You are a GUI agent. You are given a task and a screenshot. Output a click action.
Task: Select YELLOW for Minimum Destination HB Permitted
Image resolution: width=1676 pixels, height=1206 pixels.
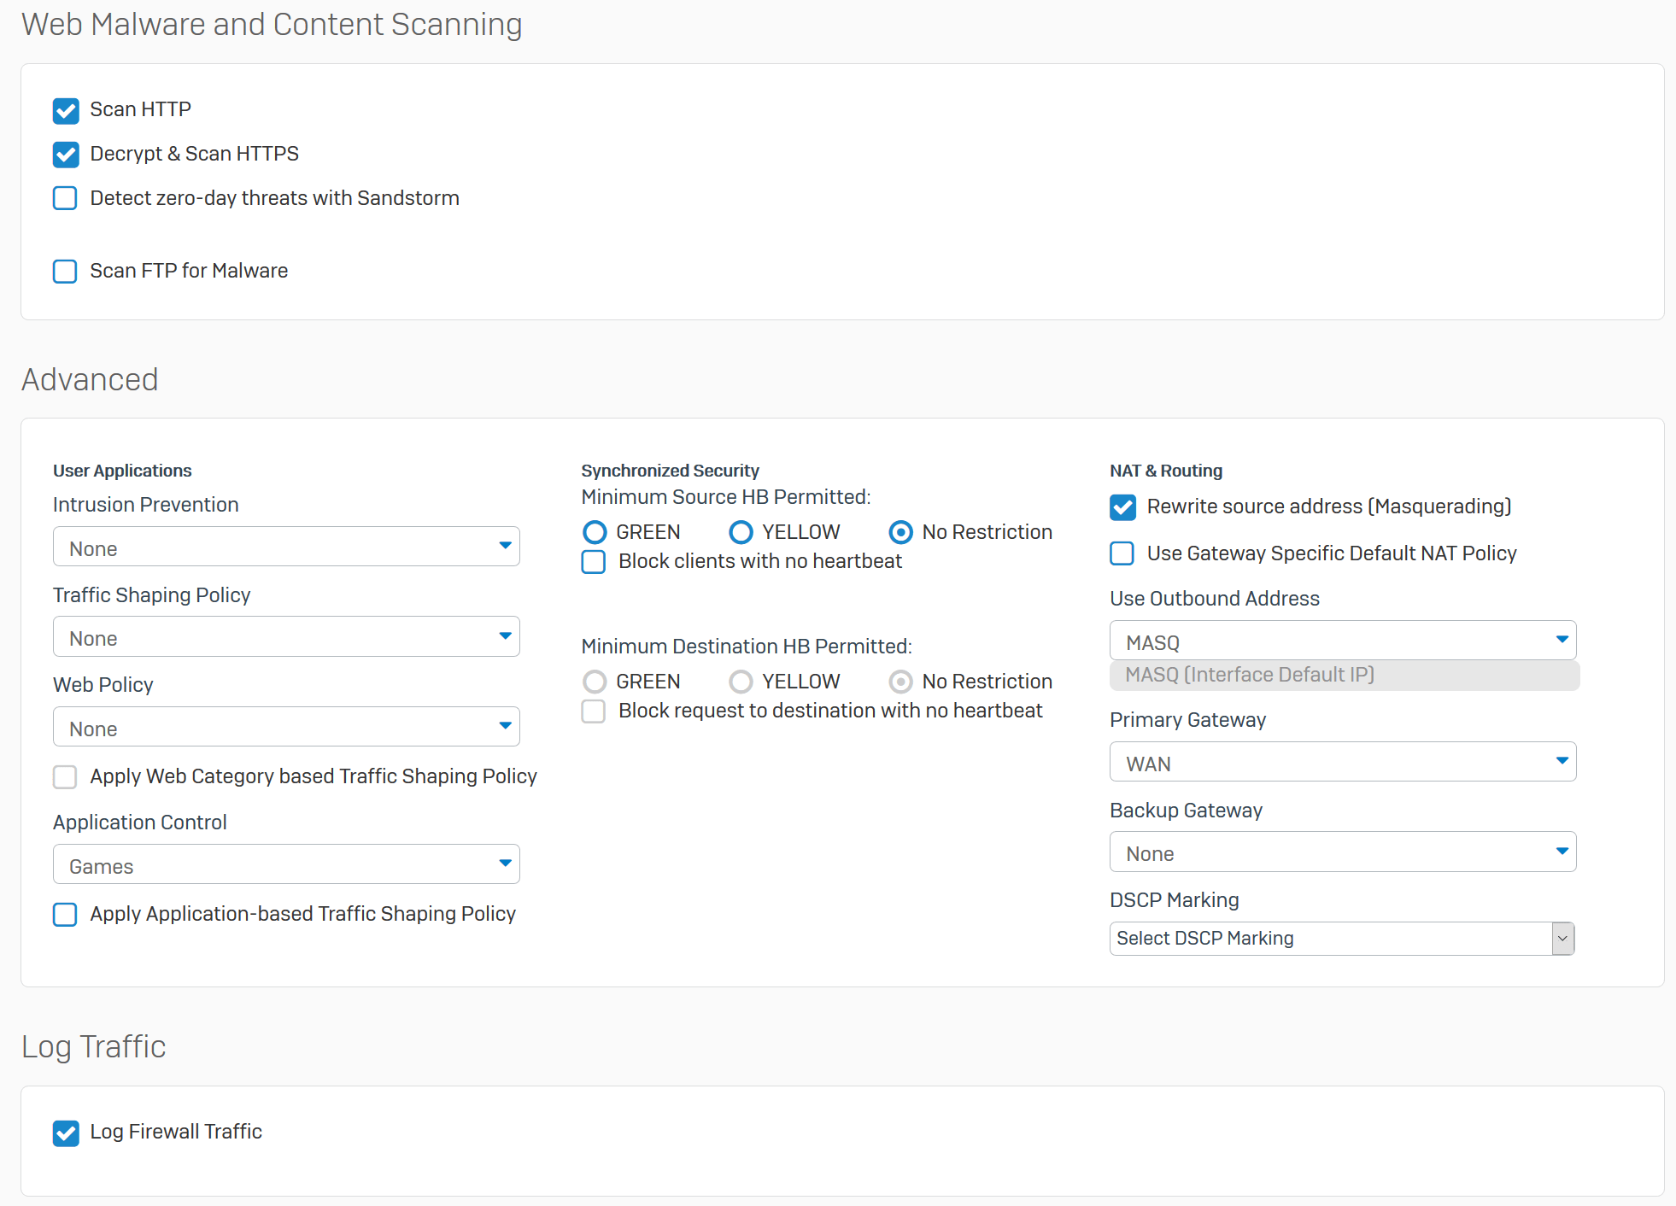pyautogui.click(x=740, y=682)
